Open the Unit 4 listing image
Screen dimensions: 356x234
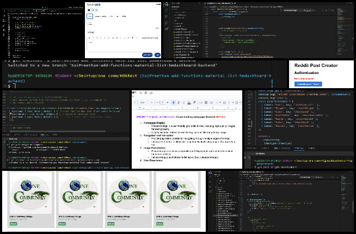click(x=177, y=193)
